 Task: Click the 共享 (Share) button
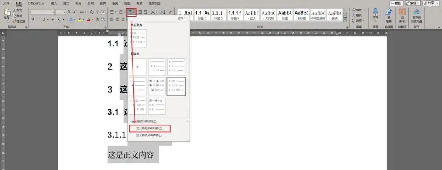[431, 3]
